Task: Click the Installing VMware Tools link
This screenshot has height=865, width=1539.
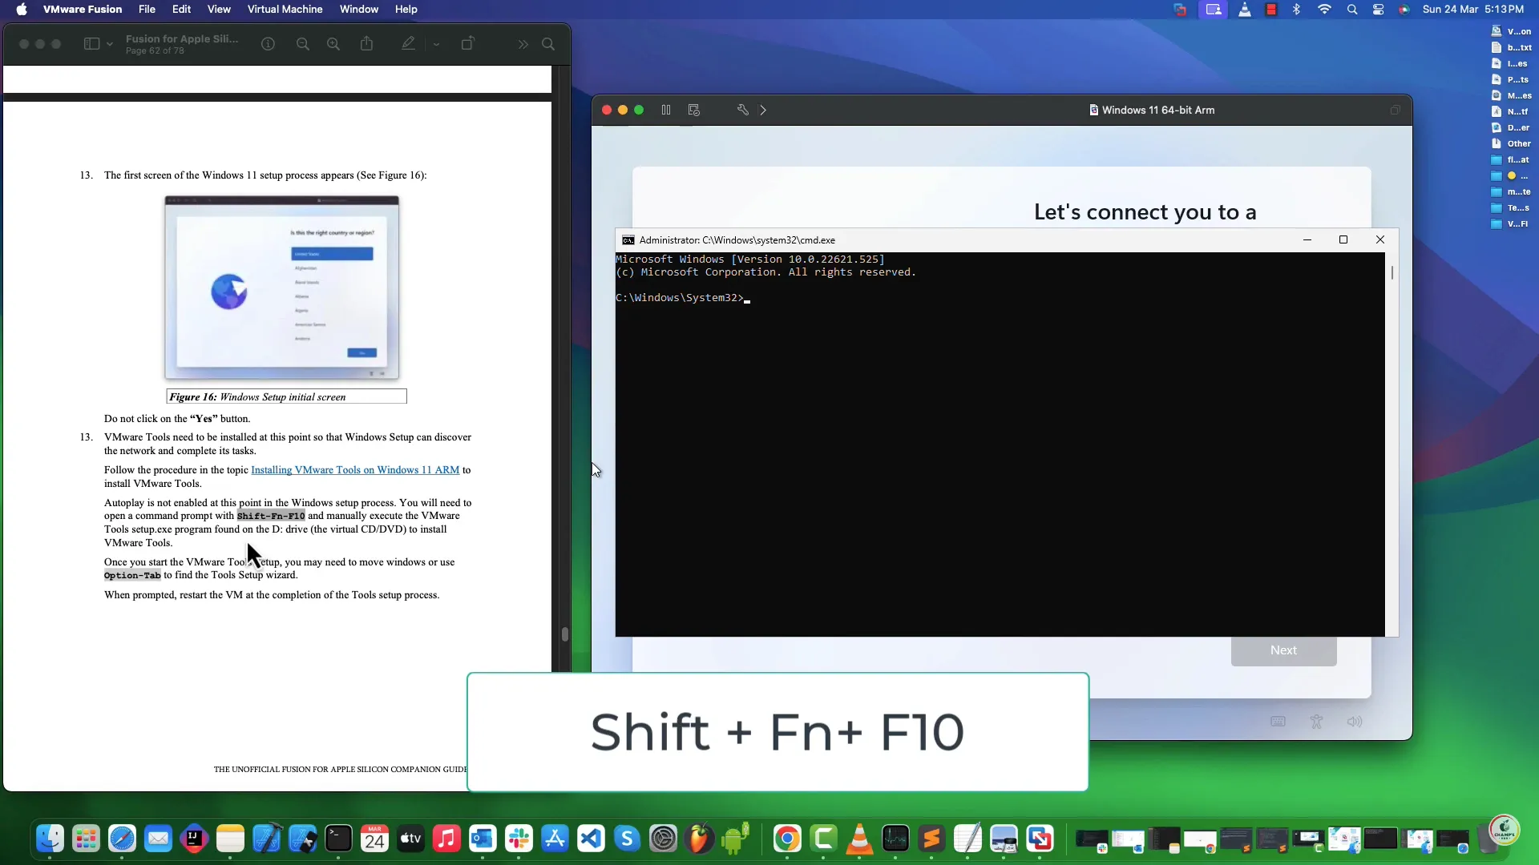Action: pyautogui.click(x=355, y=470)
